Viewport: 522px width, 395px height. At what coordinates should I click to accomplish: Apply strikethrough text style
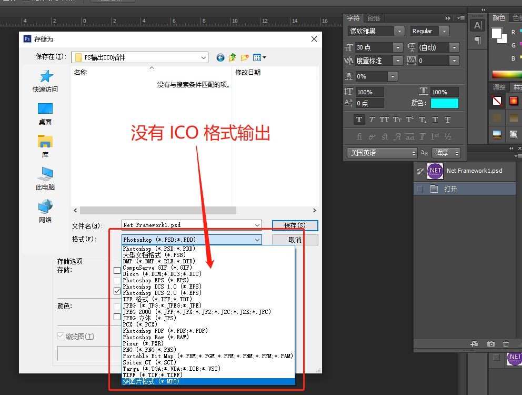[448, 120]
